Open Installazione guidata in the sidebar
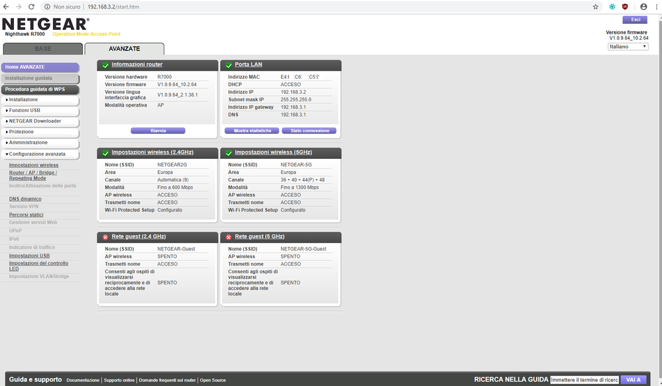The width and height of the screenshot is (662, 386). pos(40,79)
